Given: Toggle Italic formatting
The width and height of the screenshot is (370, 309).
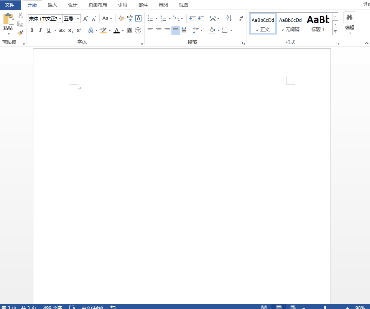Looking at the screenshot, I should pos(40,30).
